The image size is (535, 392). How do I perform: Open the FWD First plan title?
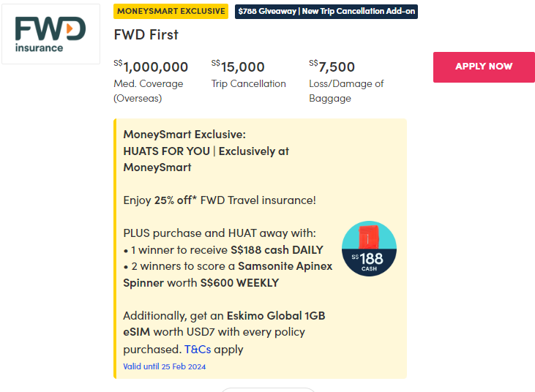(x=146, y=34)
